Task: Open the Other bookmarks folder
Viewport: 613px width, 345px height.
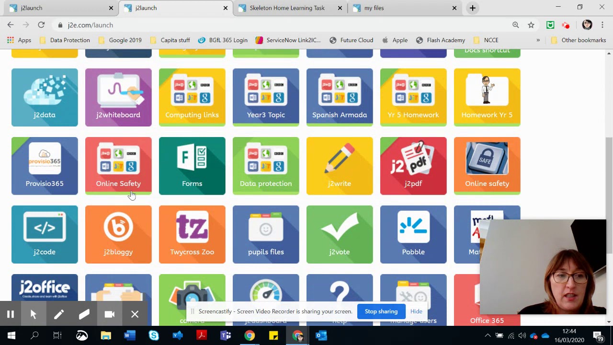Action: pos(579,40)
